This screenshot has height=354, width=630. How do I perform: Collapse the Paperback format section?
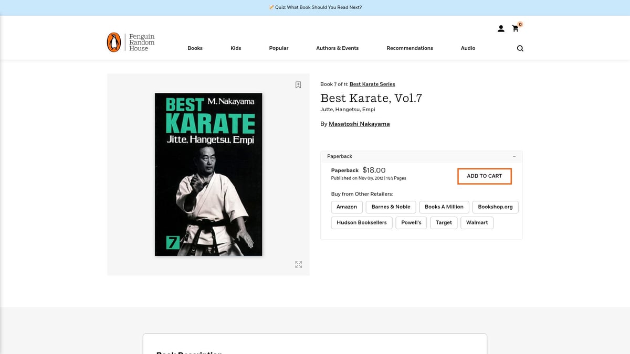coord(514,156)
